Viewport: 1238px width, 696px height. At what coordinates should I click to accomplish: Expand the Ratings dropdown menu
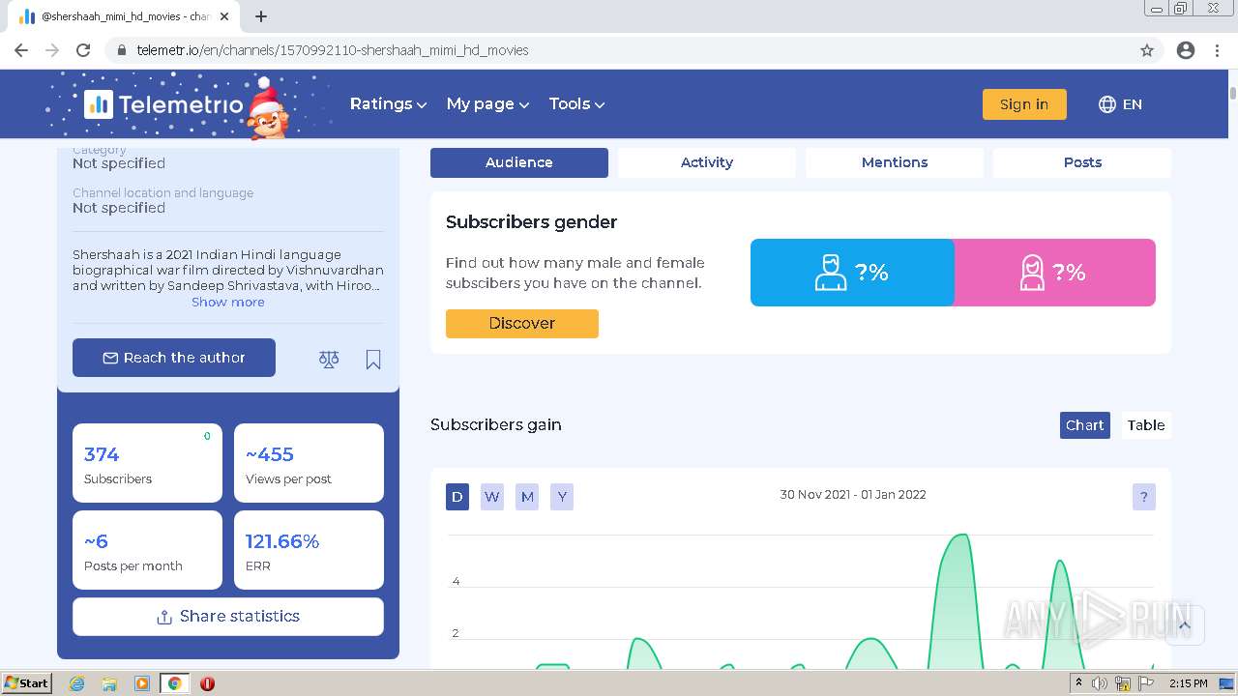click(x=388, y=104)
